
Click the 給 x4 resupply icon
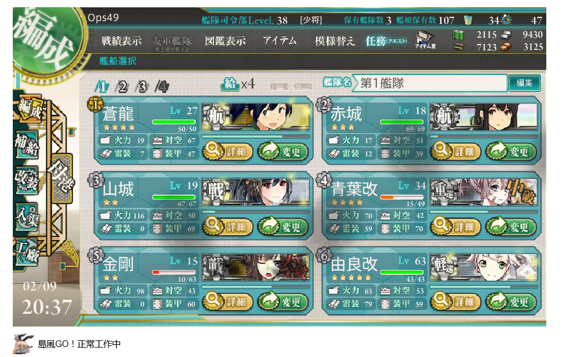click(x=238, y=84)
